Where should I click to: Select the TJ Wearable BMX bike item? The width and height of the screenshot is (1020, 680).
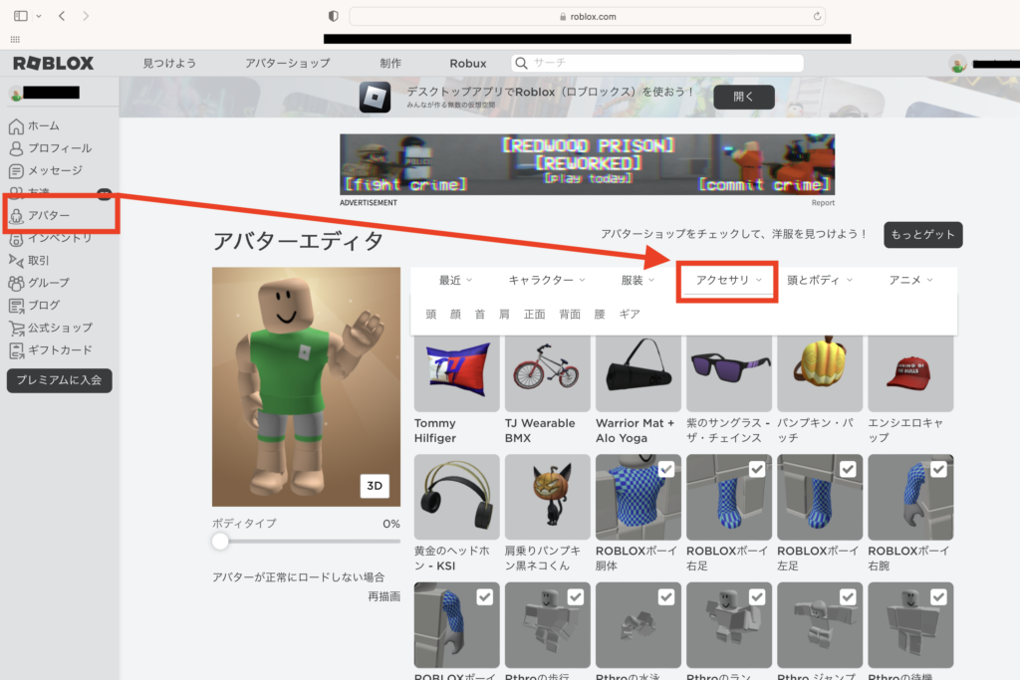(x=548, y=373)
